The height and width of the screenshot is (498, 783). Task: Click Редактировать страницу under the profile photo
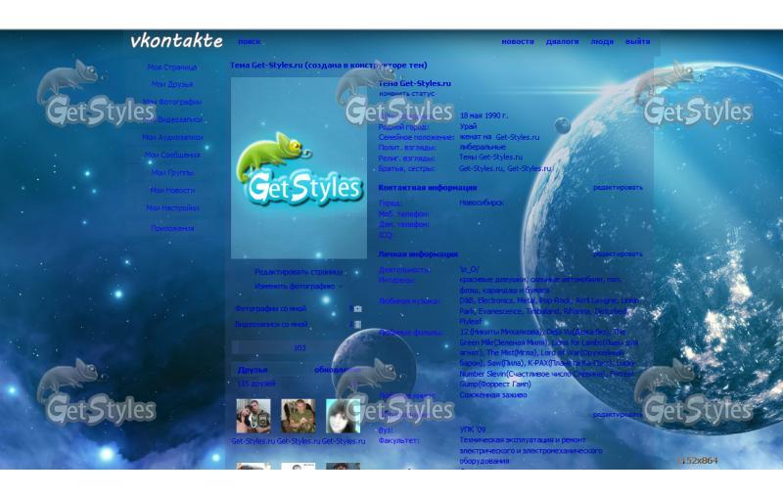[x=299, y=272]
